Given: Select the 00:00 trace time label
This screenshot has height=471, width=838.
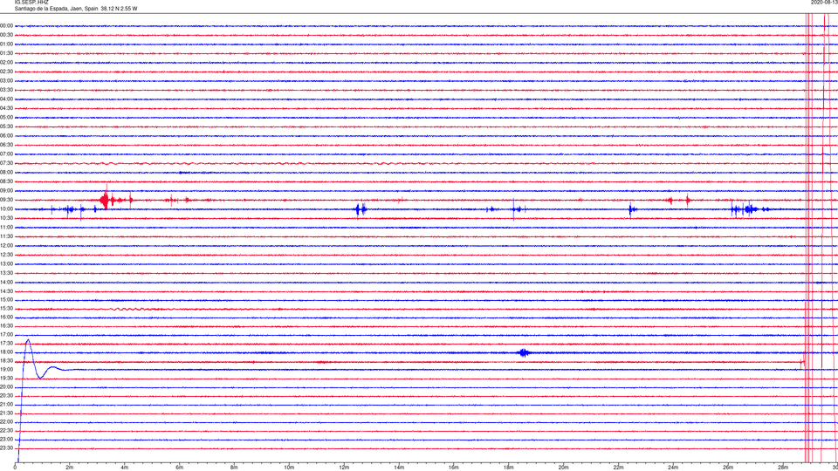Looking at the screenshot, I should pyautogui.click(x=6, y=25).
